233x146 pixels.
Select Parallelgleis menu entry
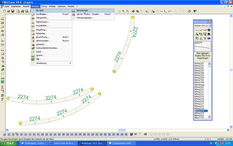tap(52, 14)
